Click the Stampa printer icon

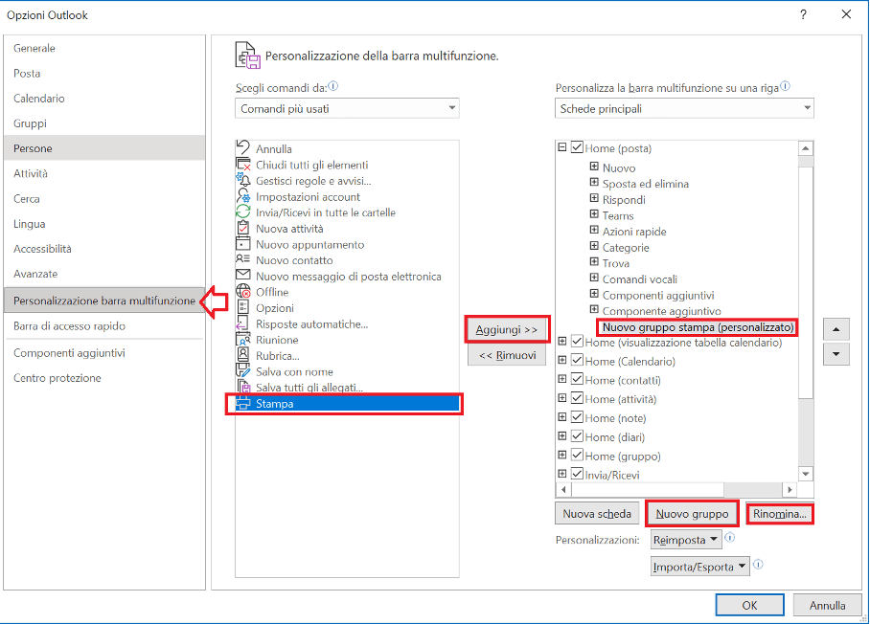click(x=243, y=404)
